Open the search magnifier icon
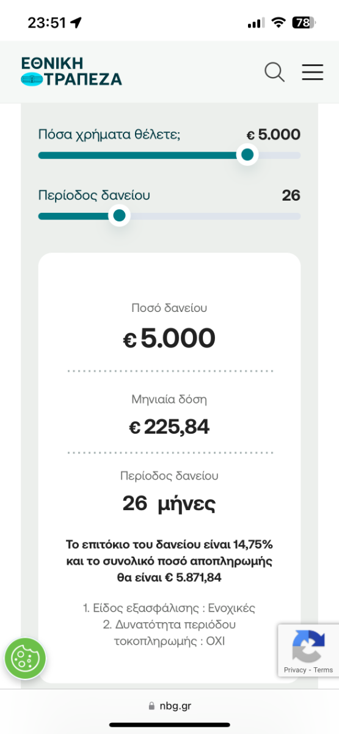This screenshot has height=734, width=339. pyautogui.click(x=274, y=72)
